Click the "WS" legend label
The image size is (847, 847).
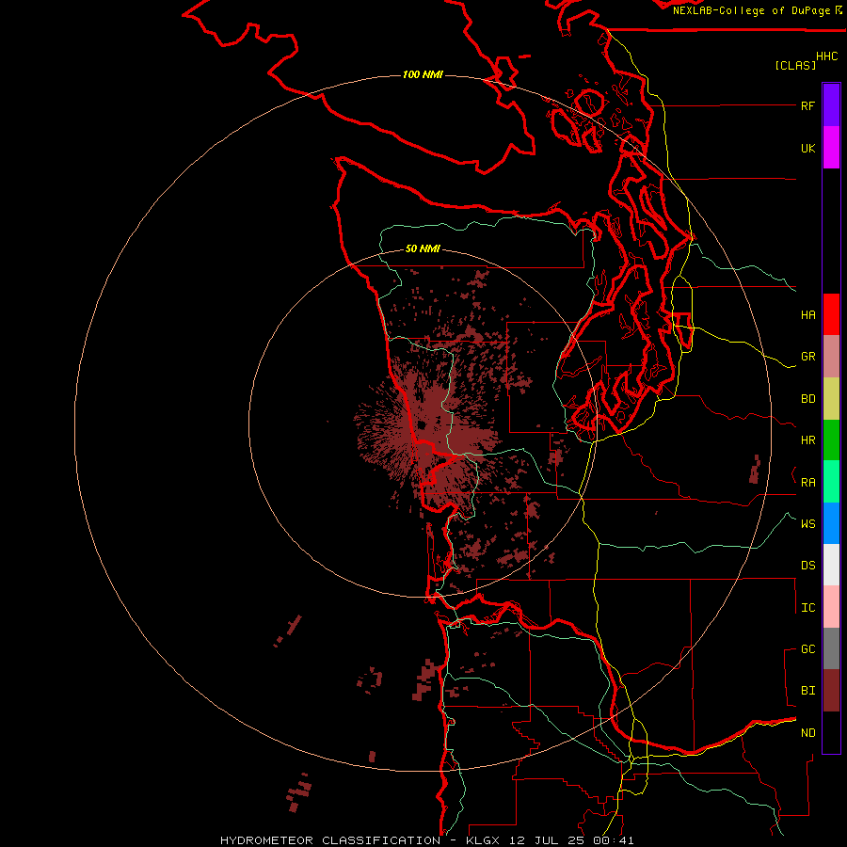[x=807, y=523]
